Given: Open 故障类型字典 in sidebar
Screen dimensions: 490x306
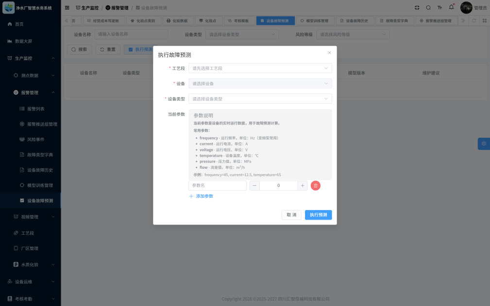Looking at the screenshot, I should pos(30,155).
